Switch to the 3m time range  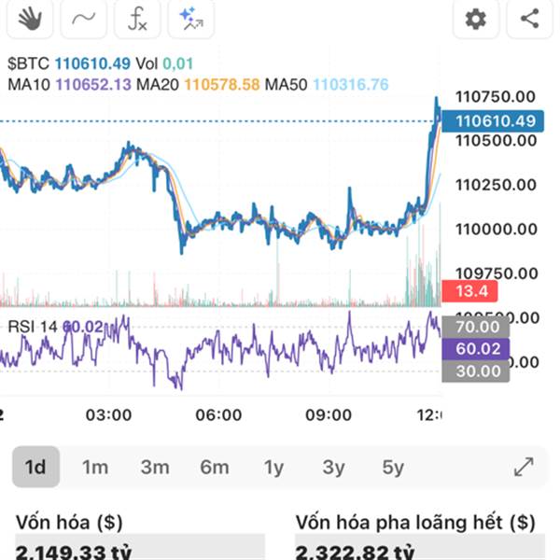tap(155, 467)
